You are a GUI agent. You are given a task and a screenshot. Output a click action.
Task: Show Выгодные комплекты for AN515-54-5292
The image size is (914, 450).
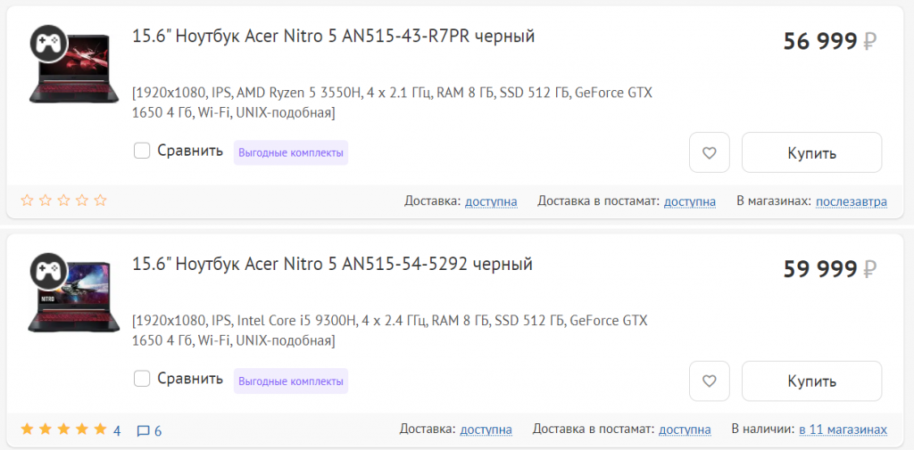[x=291, y=380]
